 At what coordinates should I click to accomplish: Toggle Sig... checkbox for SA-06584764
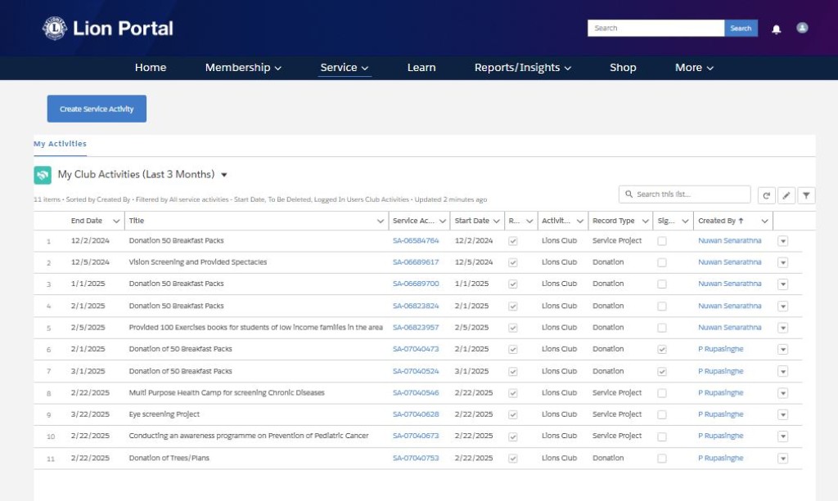click(x=662, y=241)
